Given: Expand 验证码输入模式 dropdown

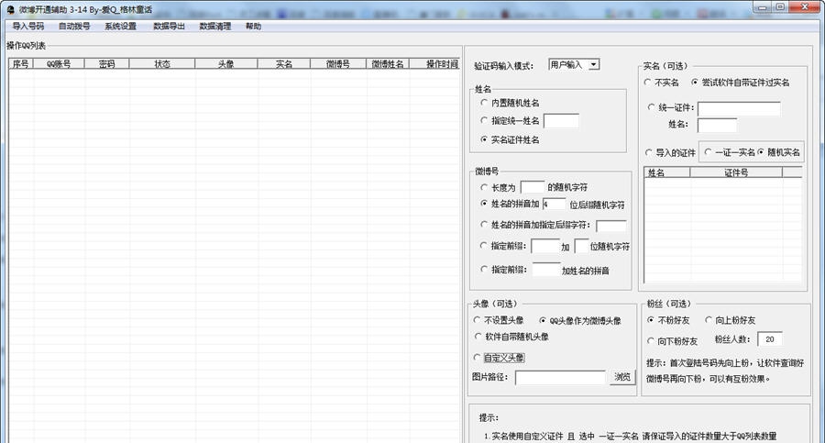Looking at the screenshot, I should (593, 65).
